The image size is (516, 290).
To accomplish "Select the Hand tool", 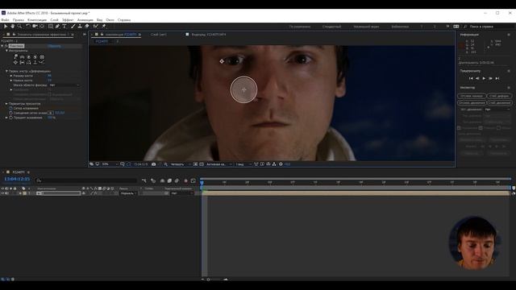I will (13, 27).
